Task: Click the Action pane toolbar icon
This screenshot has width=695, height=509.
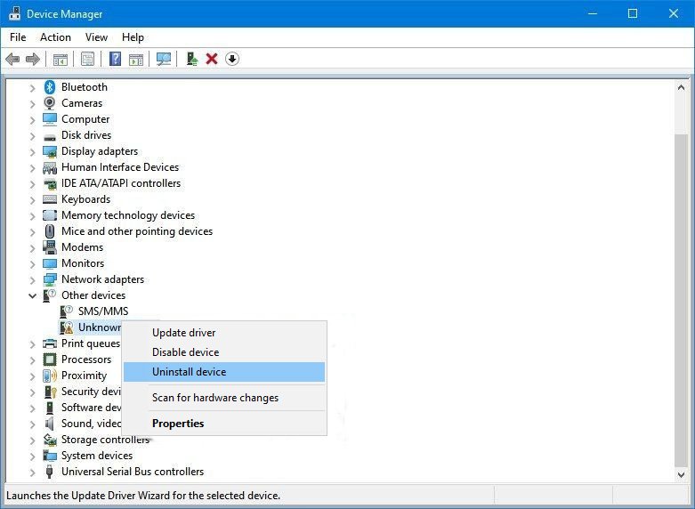Action: pos(136,59)
